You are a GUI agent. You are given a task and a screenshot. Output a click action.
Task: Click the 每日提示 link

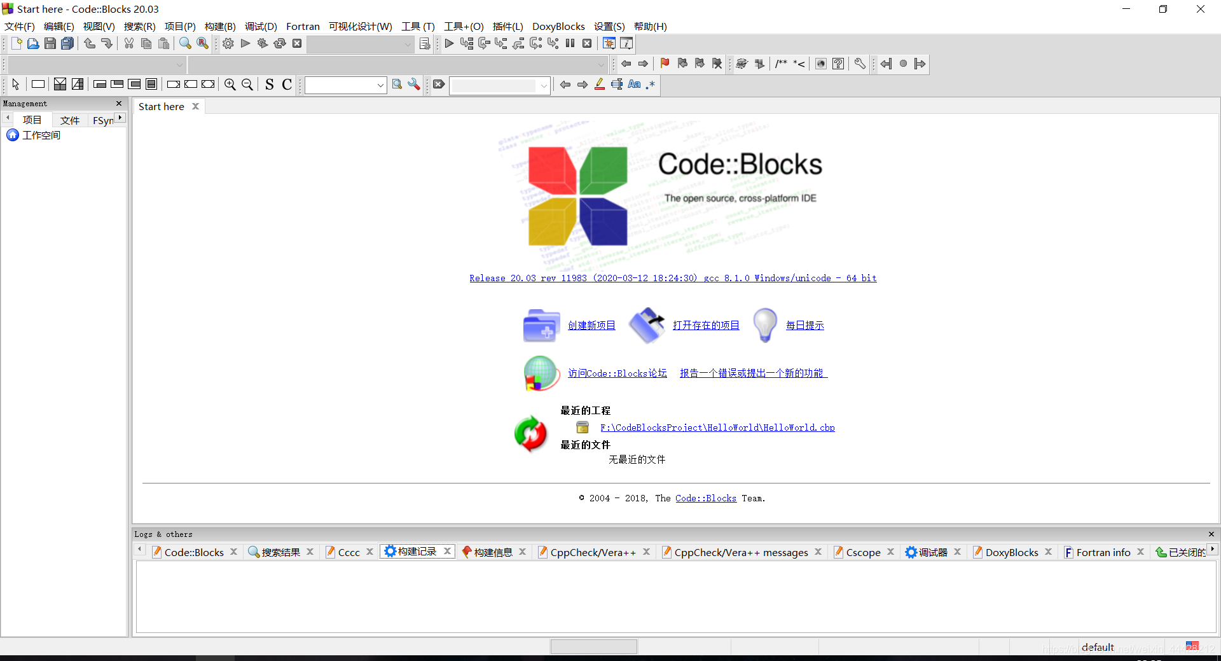tap(804, 325)
